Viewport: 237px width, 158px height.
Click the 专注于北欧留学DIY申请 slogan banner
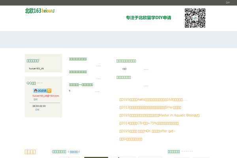click(149, 18)
